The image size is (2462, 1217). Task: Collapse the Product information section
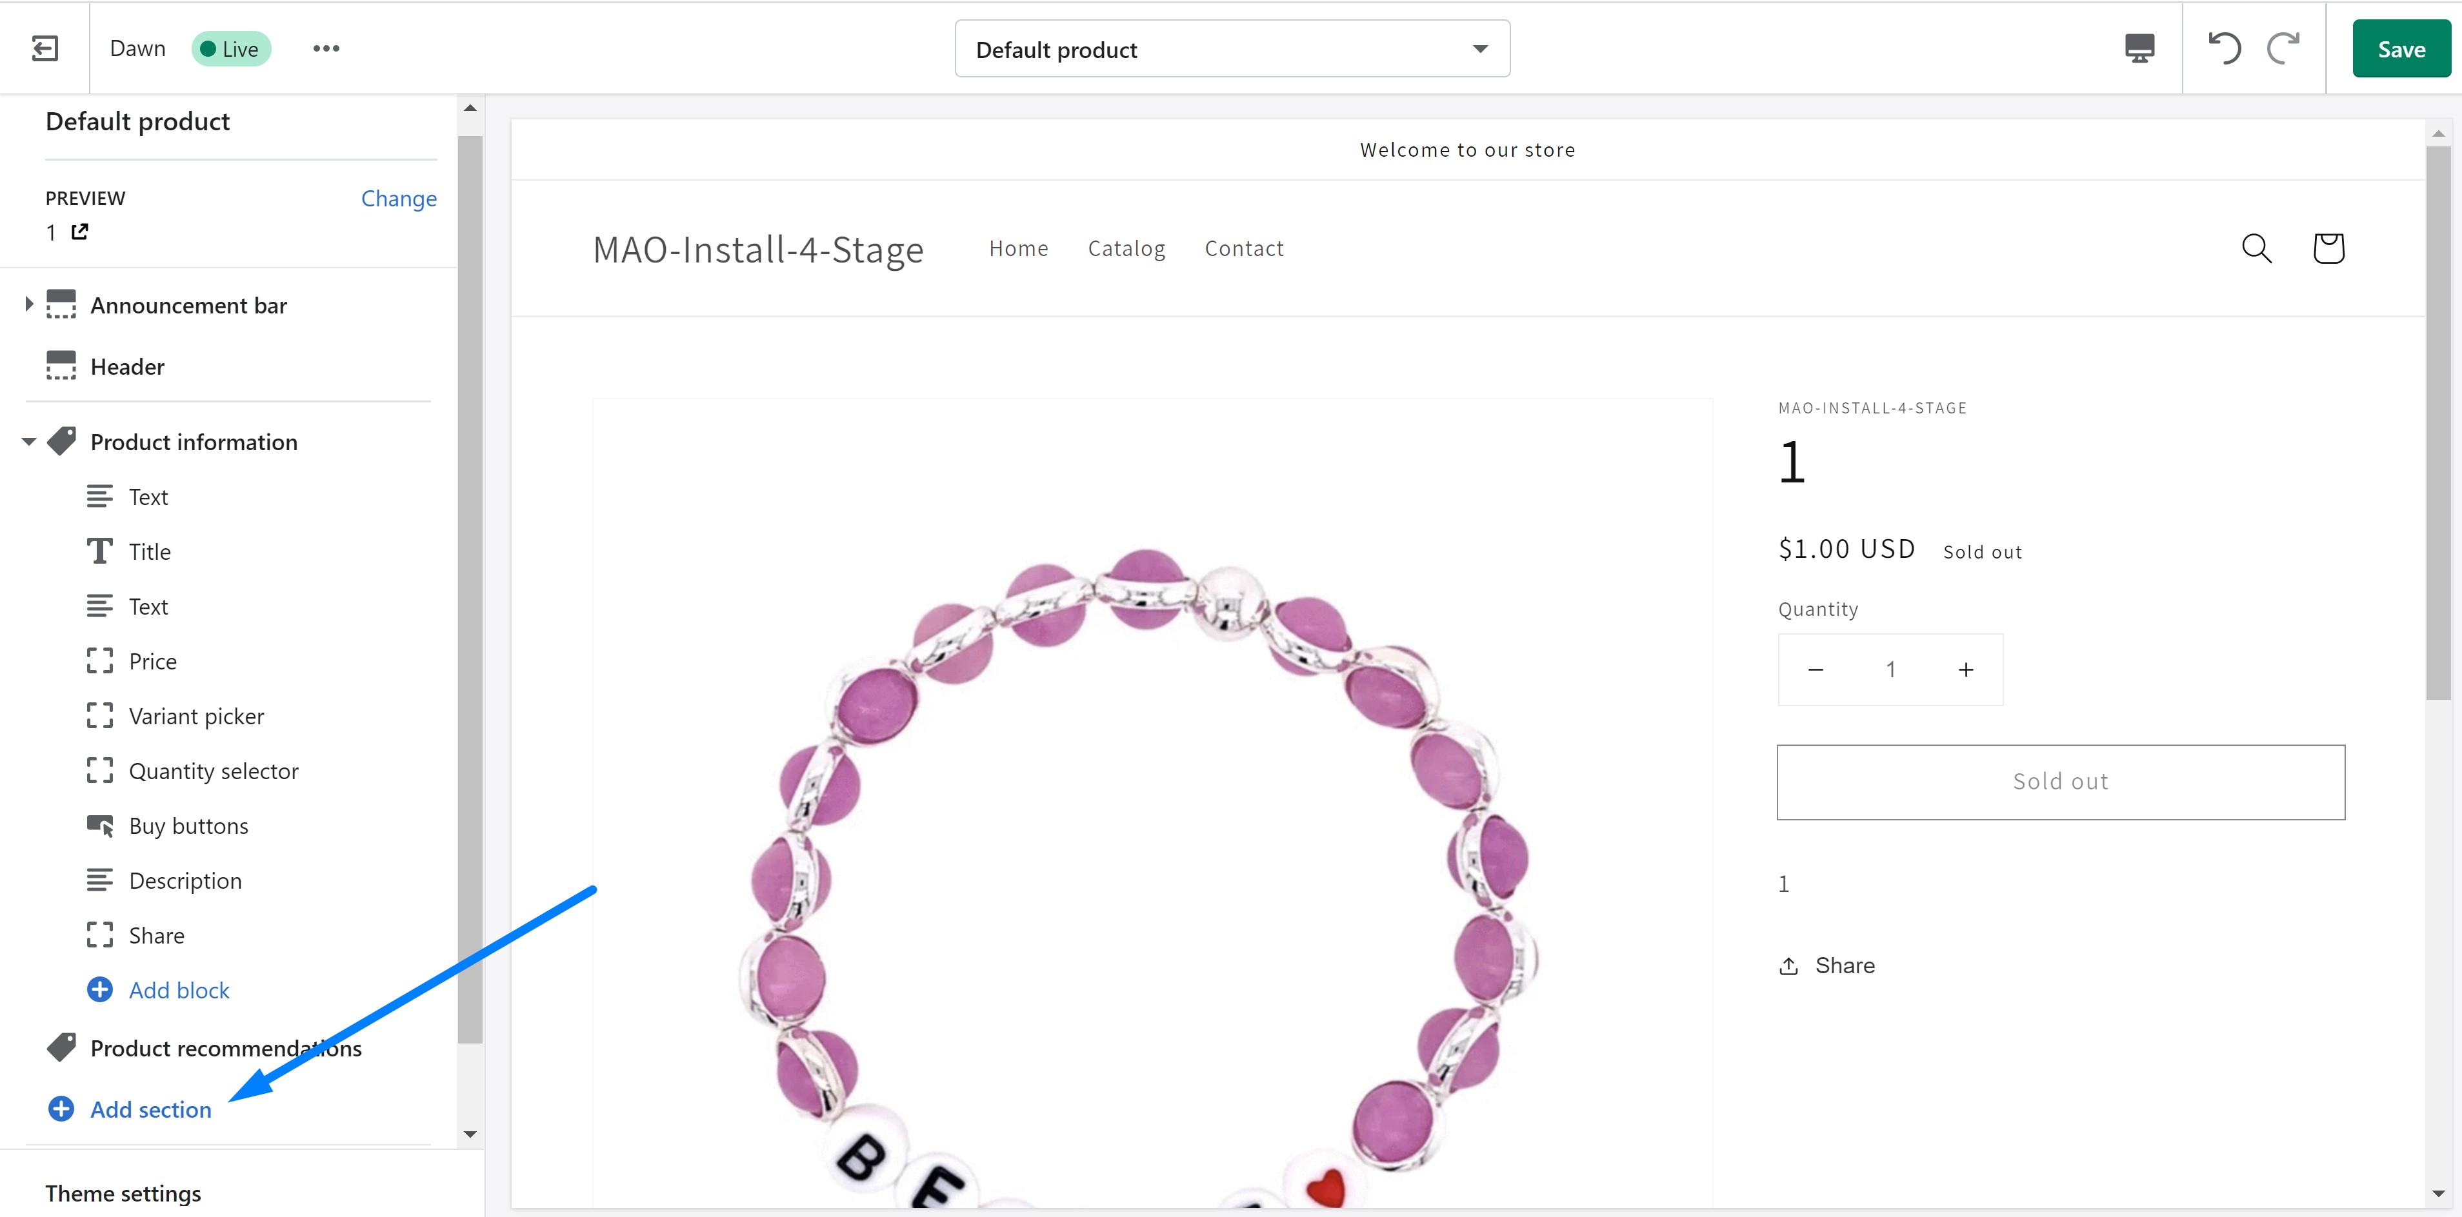click(x=28, y=441)
